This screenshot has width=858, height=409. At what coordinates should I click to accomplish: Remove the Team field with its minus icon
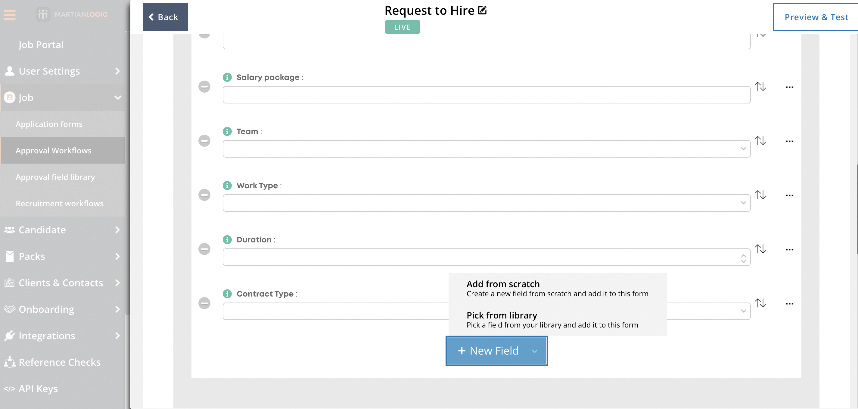coord(204,141)
